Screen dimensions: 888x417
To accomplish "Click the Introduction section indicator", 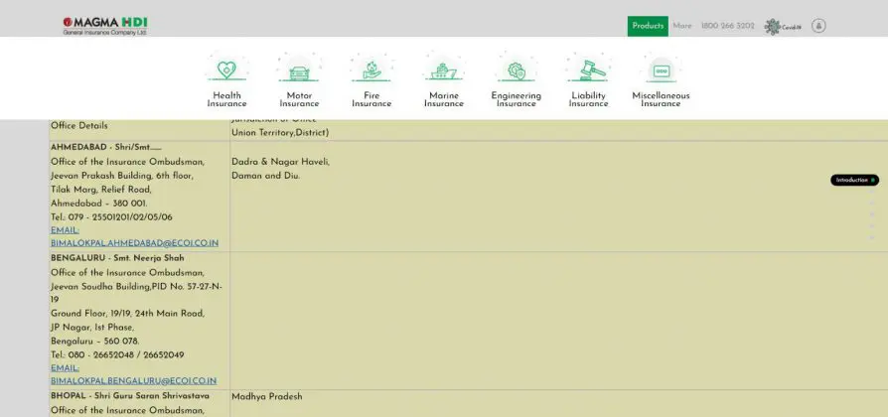I will (854, 180).
